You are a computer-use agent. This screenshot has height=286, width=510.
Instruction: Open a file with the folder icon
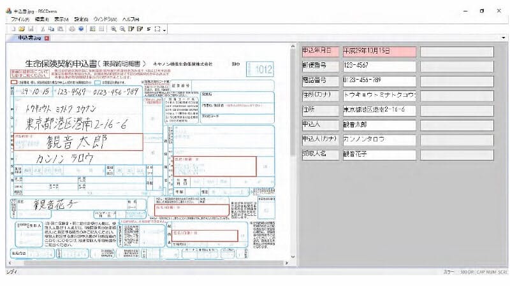[22, 29]
